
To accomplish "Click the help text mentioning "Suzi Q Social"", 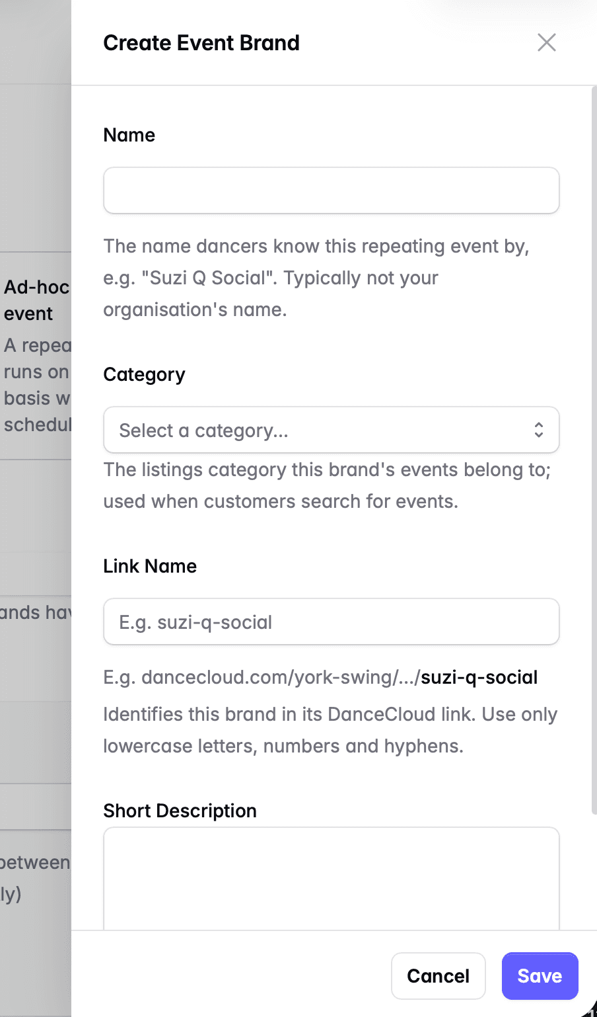I will pyautogui.click(x=316, y=278).
